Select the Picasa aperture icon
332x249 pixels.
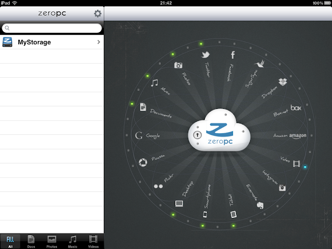tap(143, 162)
